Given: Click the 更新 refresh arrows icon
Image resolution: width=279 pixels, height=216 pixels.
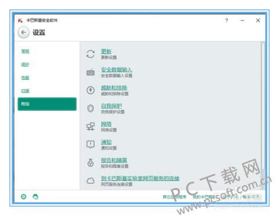Looking at the screenshot, I should pyautogui.click(x=91, y=54).
